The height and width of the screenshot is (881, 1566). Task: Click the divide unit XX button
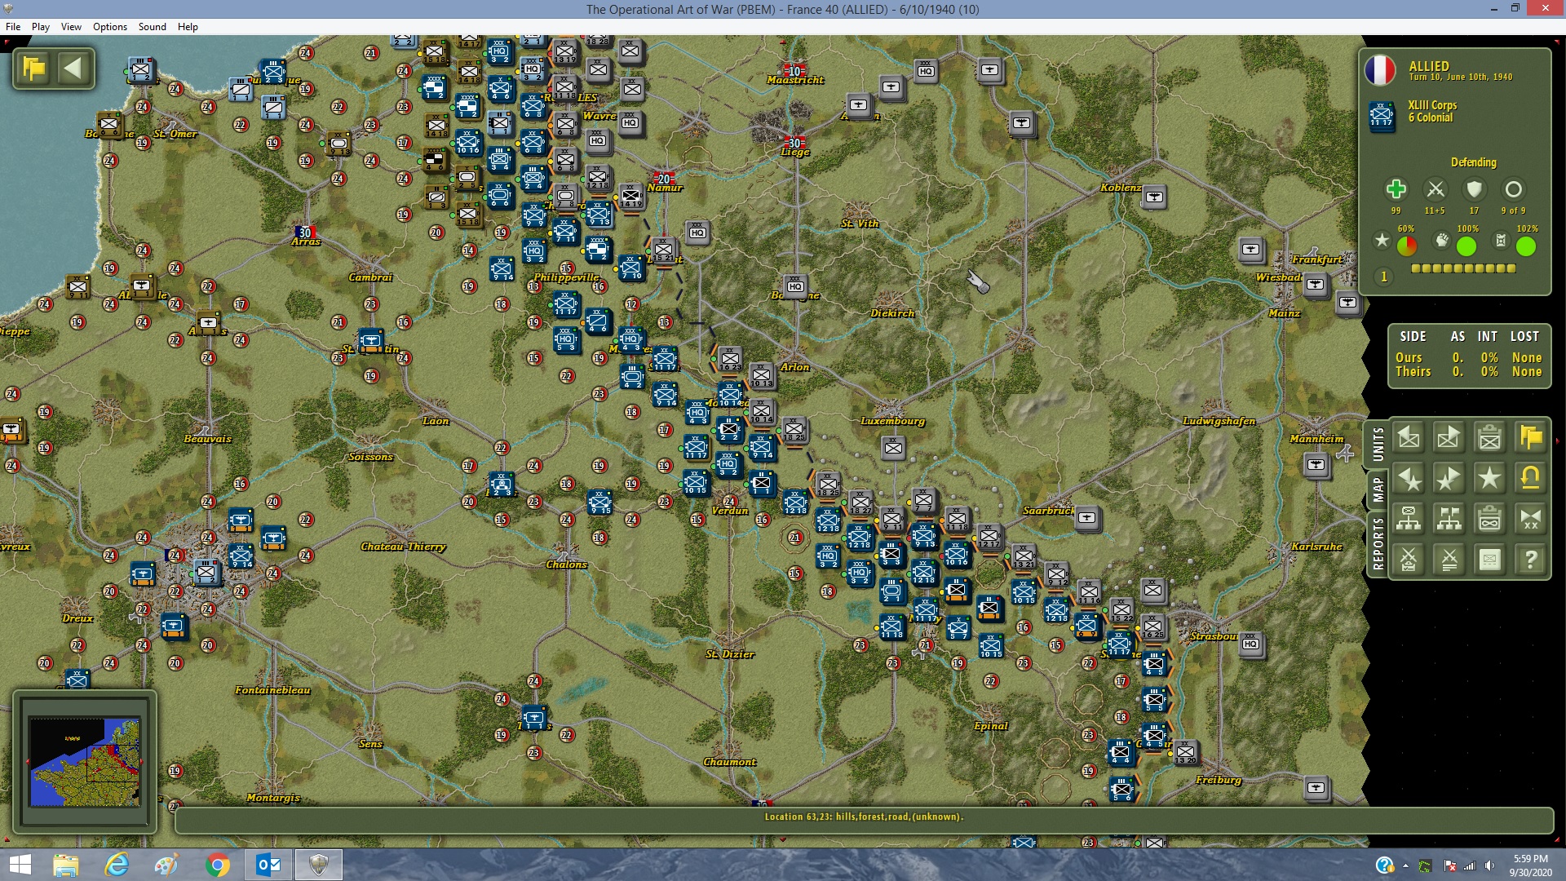point(1530,519)
